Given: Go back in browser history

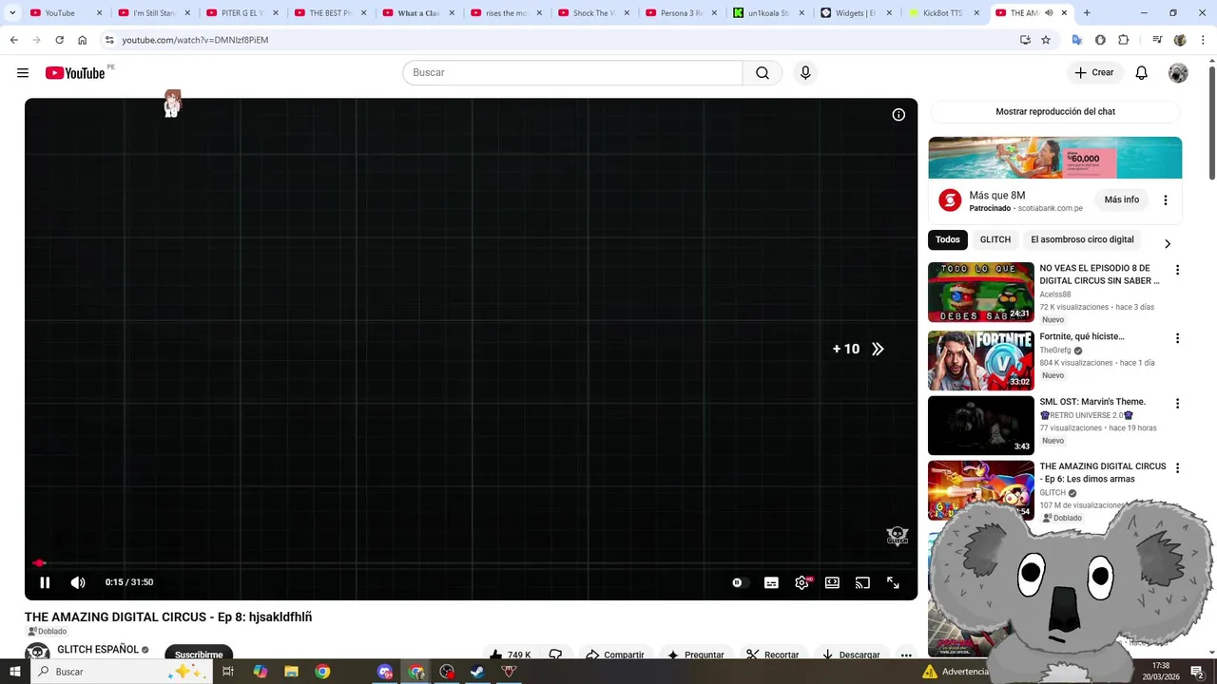Looking at the screenshot, I should [x=13, y=40].
